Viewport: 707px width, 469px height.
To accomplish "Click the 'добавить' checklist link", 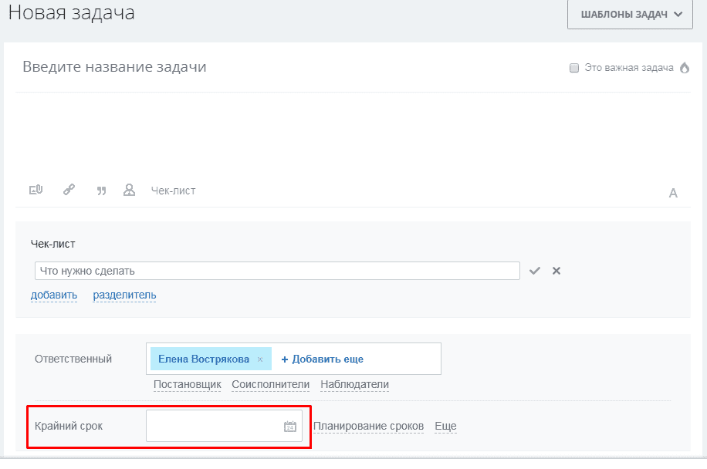I will point(54,295).
